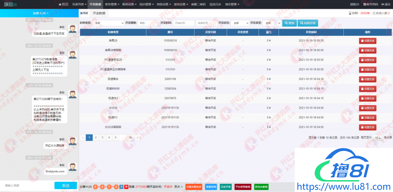Screen dimensions: 393x192
Task: Click the 发送 send button
Action: click(x=66, y=186)
